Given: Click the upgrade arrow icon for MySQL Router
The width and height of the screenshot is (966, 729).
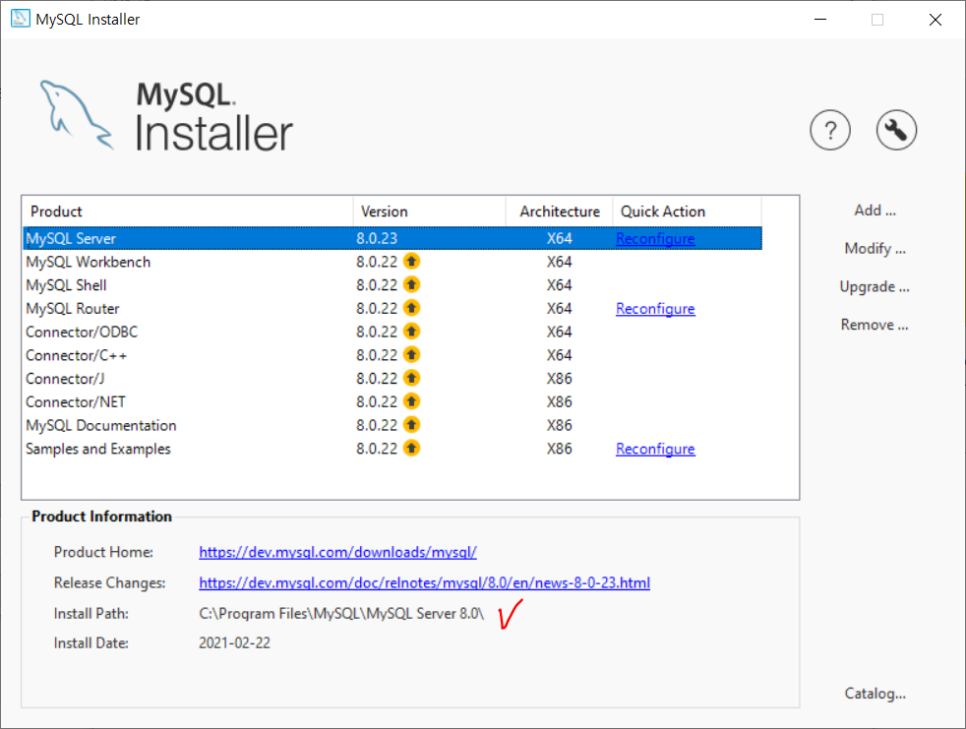Looking at the screenshot, I should point(411,308).
